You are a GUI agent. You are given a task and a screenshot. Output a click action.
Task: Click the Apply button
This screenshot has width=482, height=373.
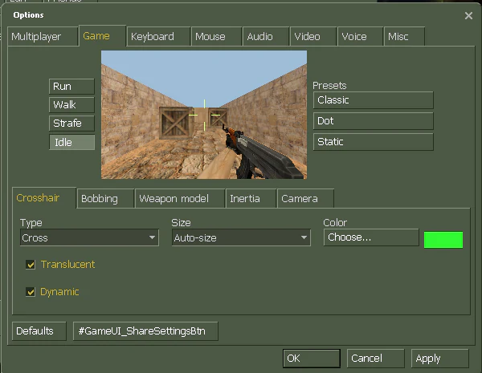pos(440,359)
